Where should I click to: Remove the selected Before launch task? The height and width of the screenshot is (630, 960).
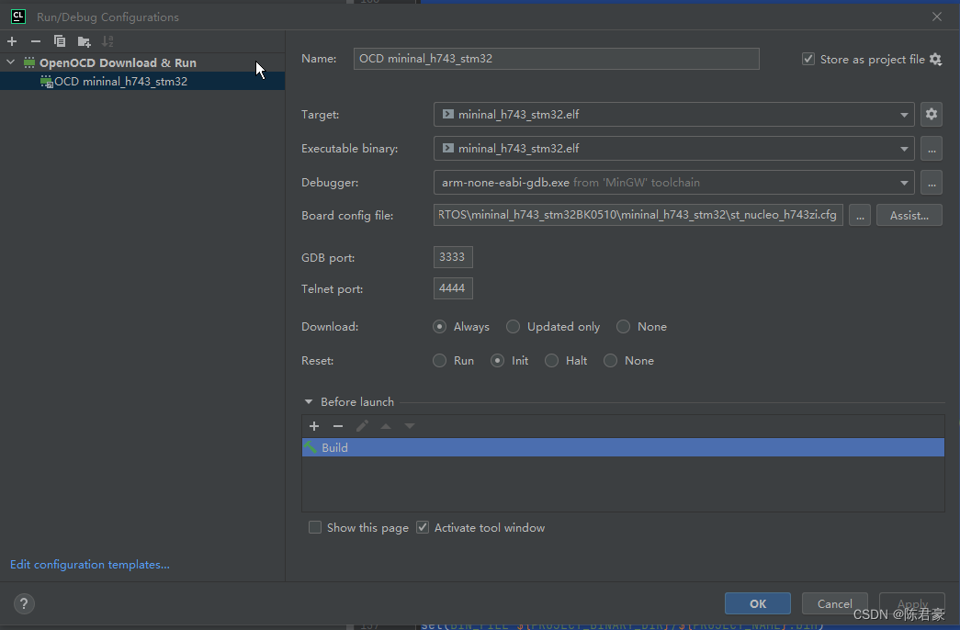click(338, 426)
